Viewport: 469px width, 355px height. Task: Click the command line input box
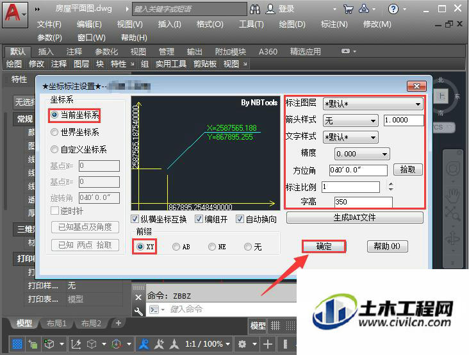pyautogui.click(x=221, y=310)
